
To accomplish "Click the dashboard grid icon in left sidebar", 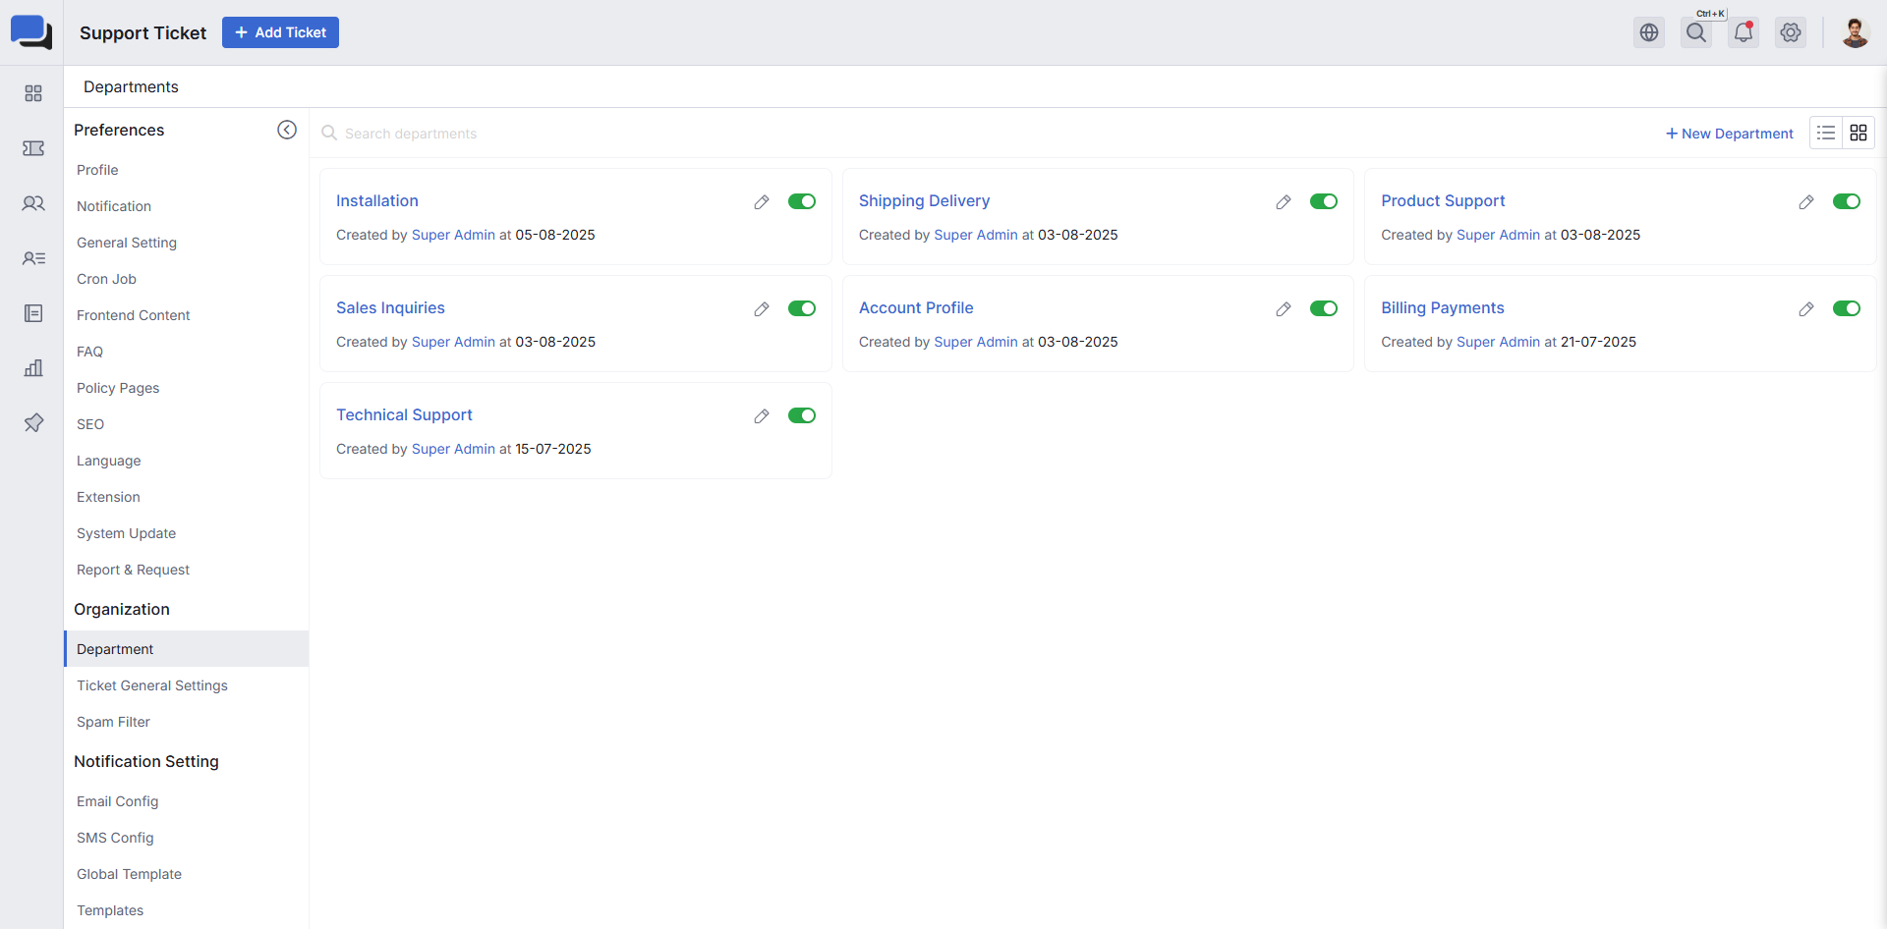I will 33,93.
